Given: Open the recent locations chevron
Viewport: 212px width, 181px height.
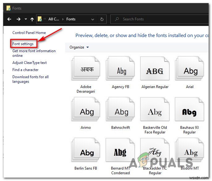Looking at the screenshot, I should (26, 19).
